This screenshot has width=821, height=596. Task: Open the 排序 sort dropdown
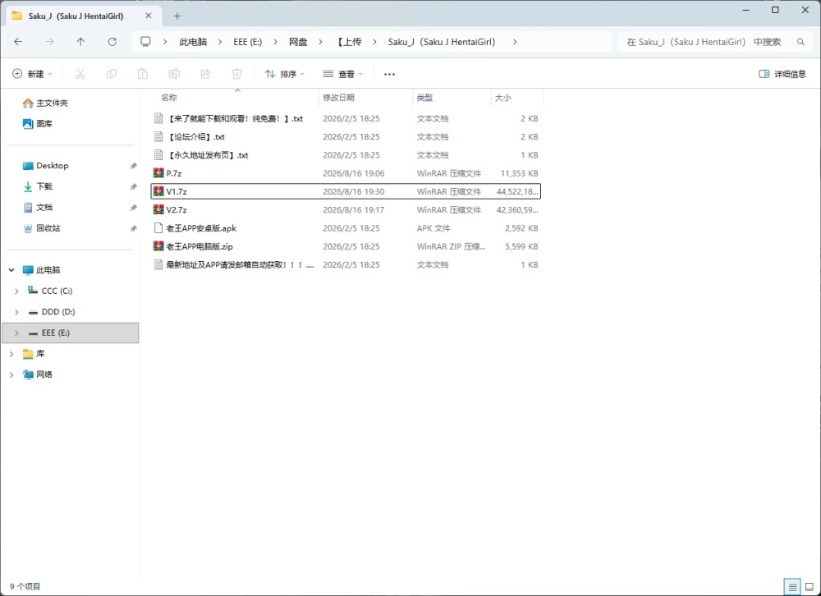[284, 74]
